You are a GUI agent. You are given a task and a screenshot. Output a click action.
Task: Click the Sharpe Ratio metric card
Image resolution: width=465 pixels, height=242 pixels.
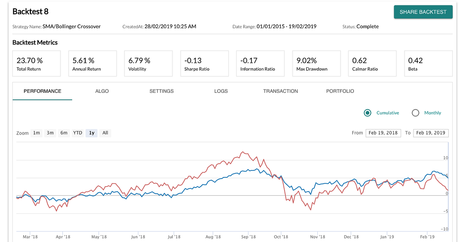[x=205, y=63]
